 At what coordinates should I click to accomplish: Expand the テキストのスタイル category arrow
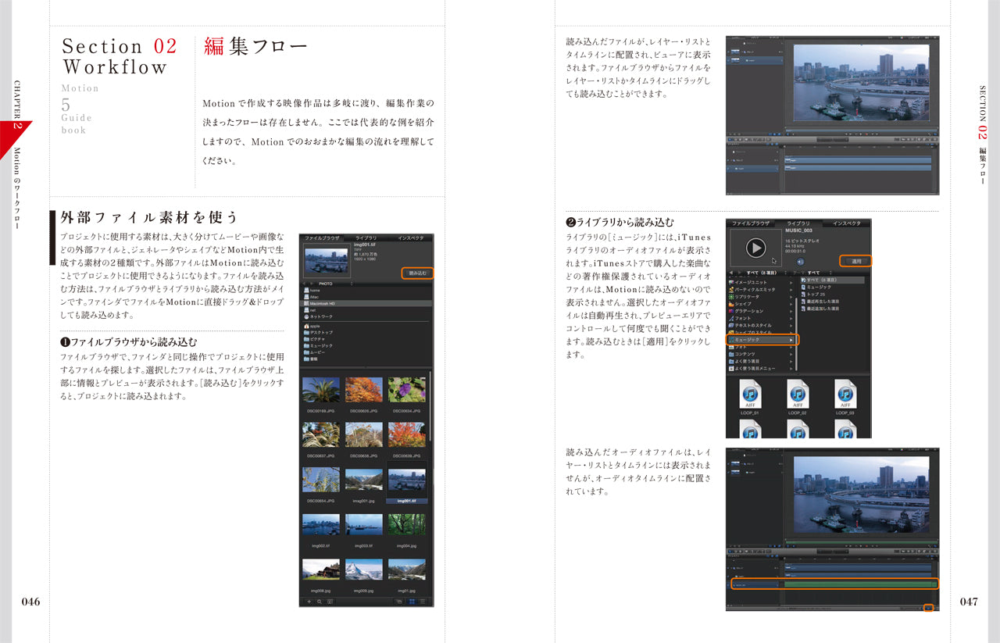point(791,326)
